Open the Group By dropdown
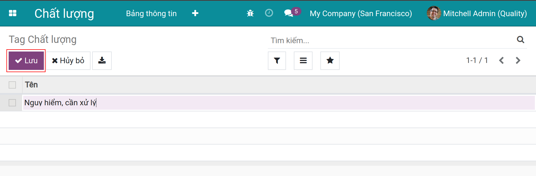 [303, 61]
